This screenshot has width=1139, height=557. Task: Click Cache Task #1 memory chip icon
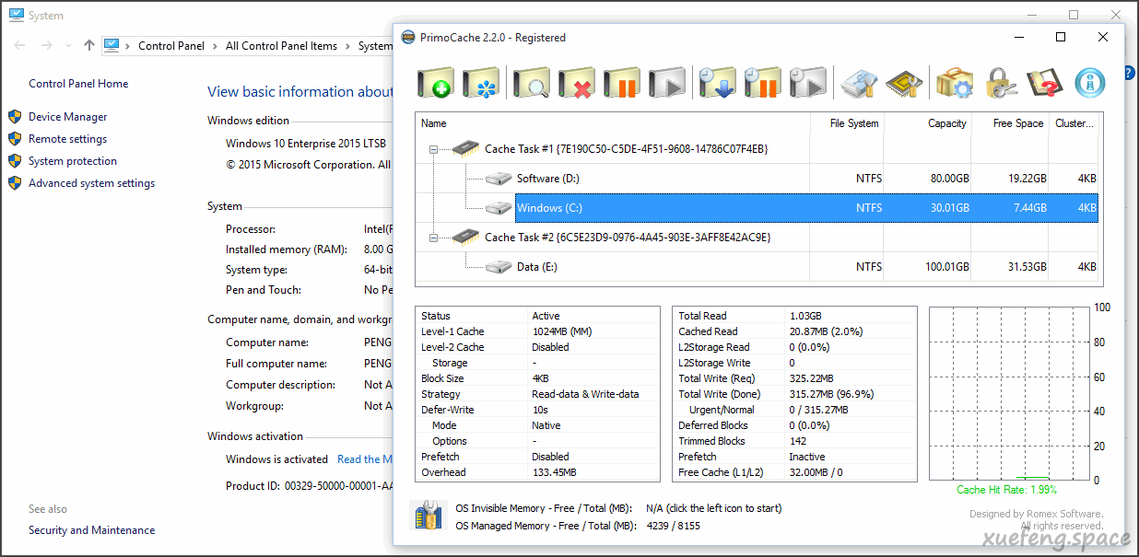tap(465, 148)
